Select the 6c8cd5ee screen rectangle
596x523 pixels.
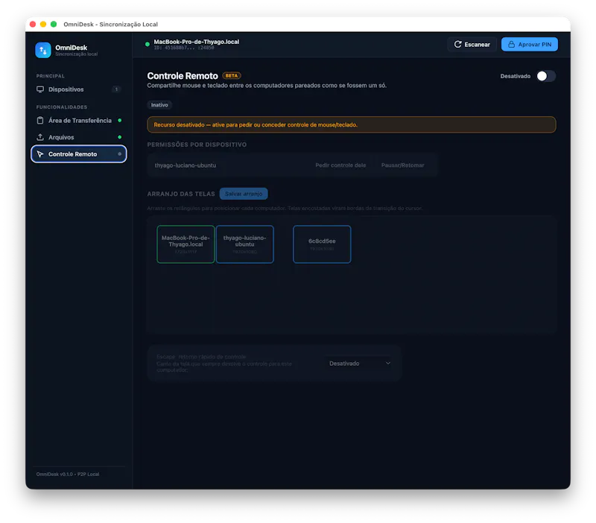click(322, 244)
